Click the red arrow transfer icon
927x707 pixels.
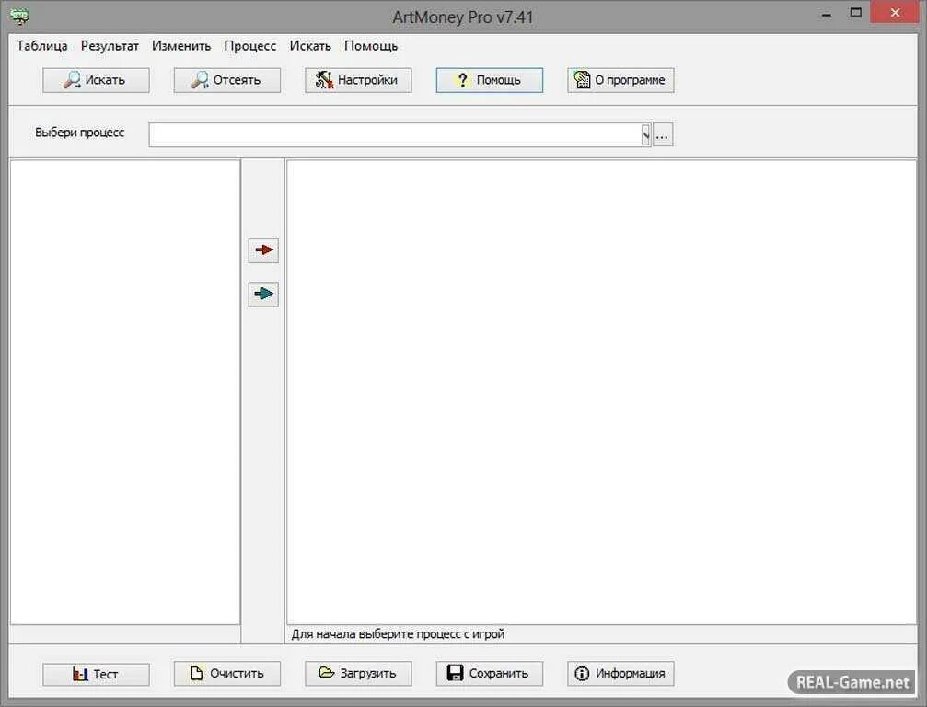(263, 250)
